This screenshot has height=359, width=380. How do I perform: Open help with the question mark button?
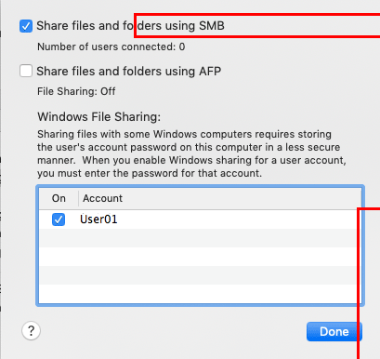pyautogui.click(x=31, y=331)
